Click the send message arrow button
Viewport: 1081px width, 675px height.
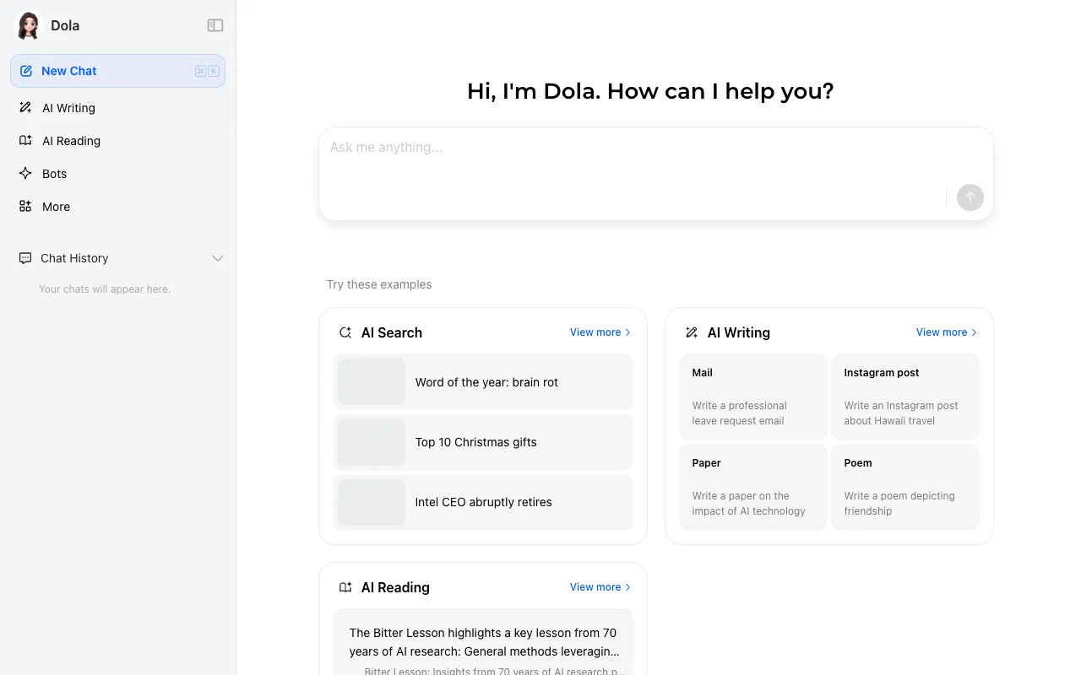(970, 197)
